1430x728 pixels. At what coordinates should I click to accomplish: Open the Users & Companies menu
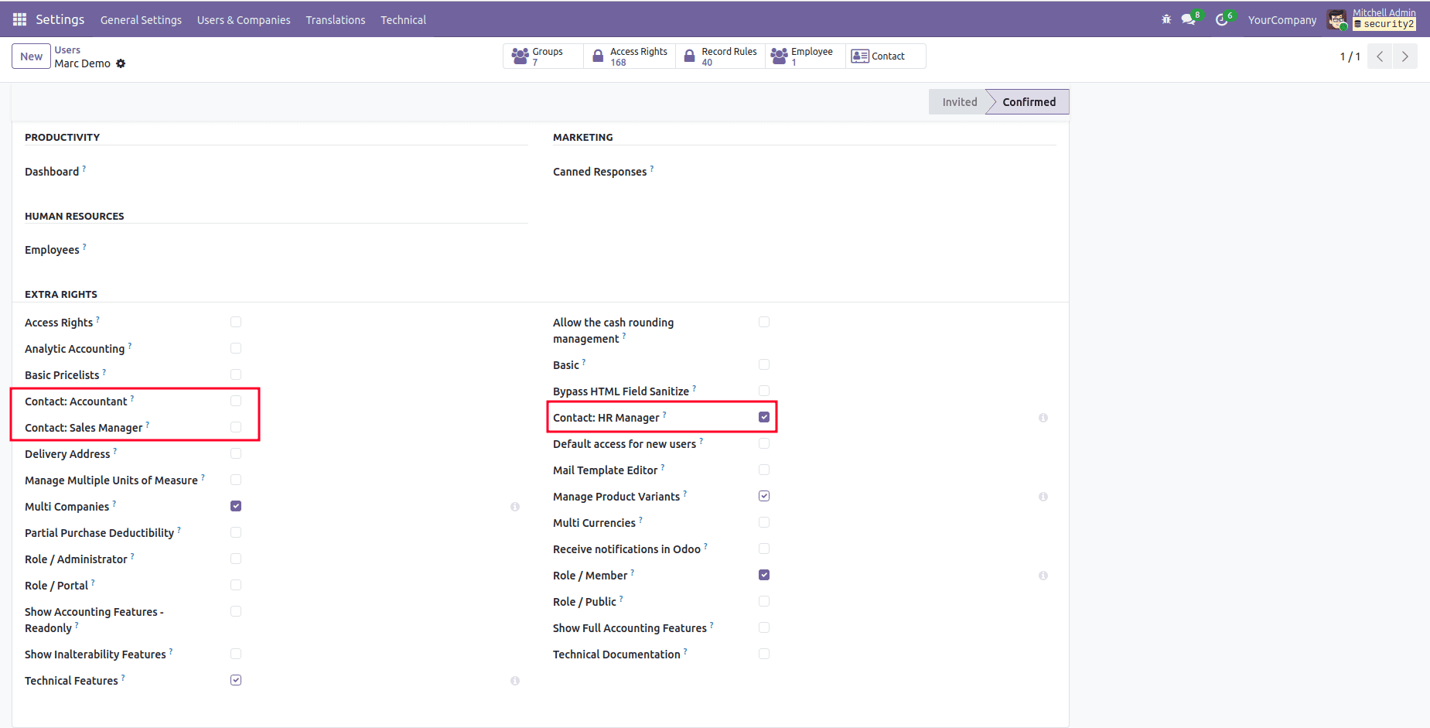point(243,19)
